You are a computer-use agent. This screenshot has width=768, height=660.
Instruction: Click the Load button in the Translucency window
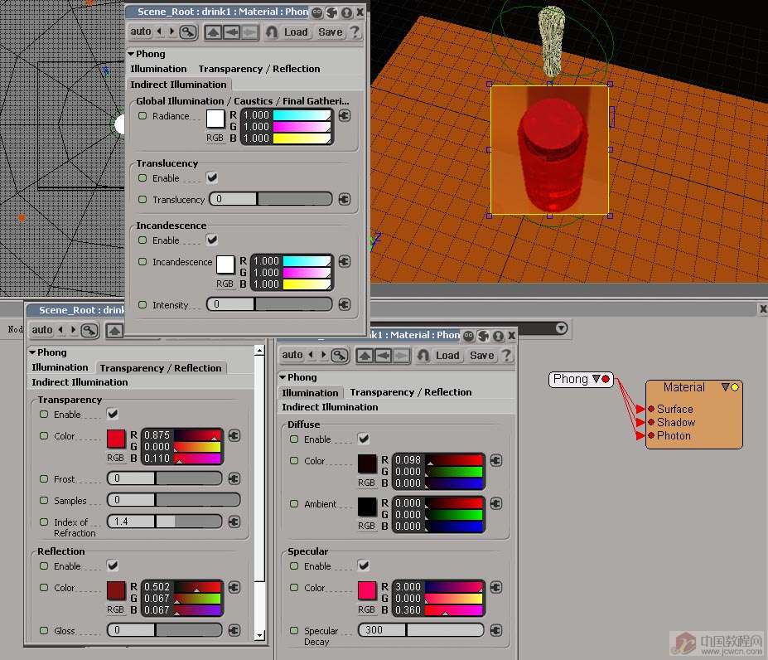296,32
